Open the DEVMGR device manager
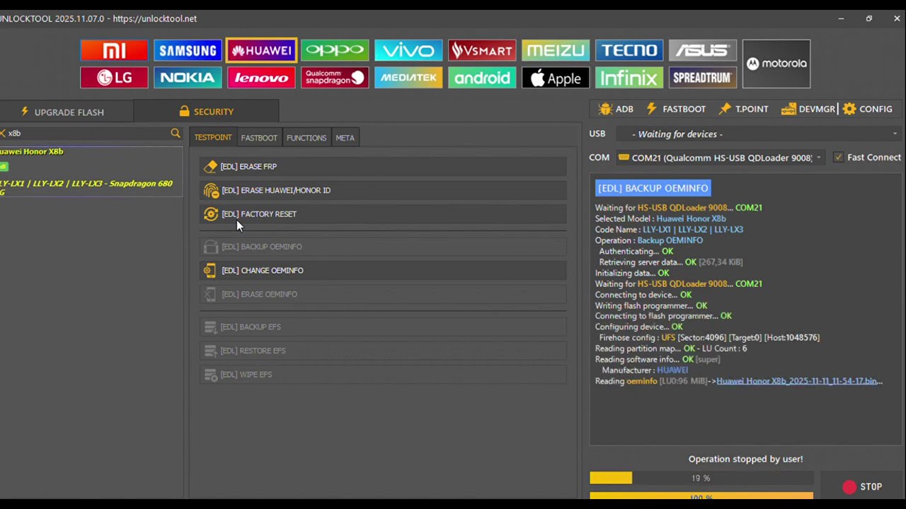The image size is (906, 509). (x=808, y=109)
